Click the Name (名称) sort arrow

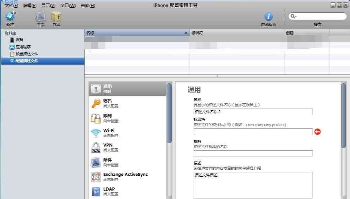[186, 33]
